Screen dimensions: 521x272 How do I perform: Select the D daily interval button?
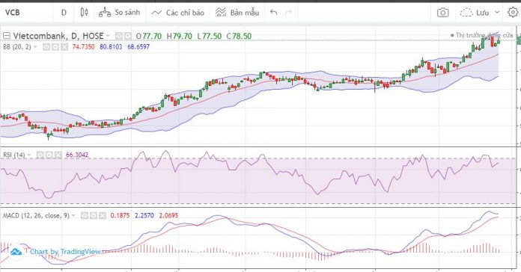(x=64, y=13)
